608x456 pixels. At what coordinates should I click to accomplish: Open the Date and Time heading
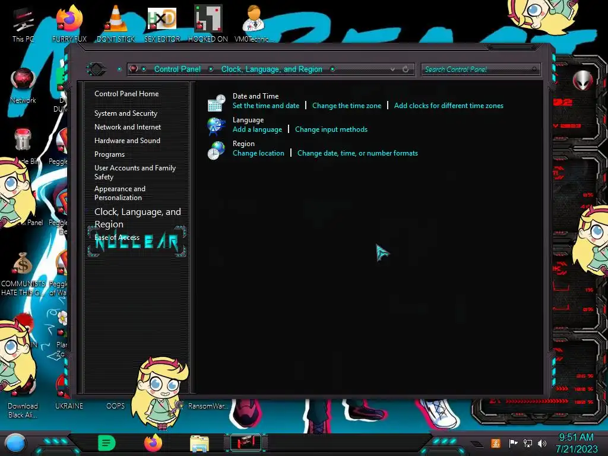(x=255, y=96)
